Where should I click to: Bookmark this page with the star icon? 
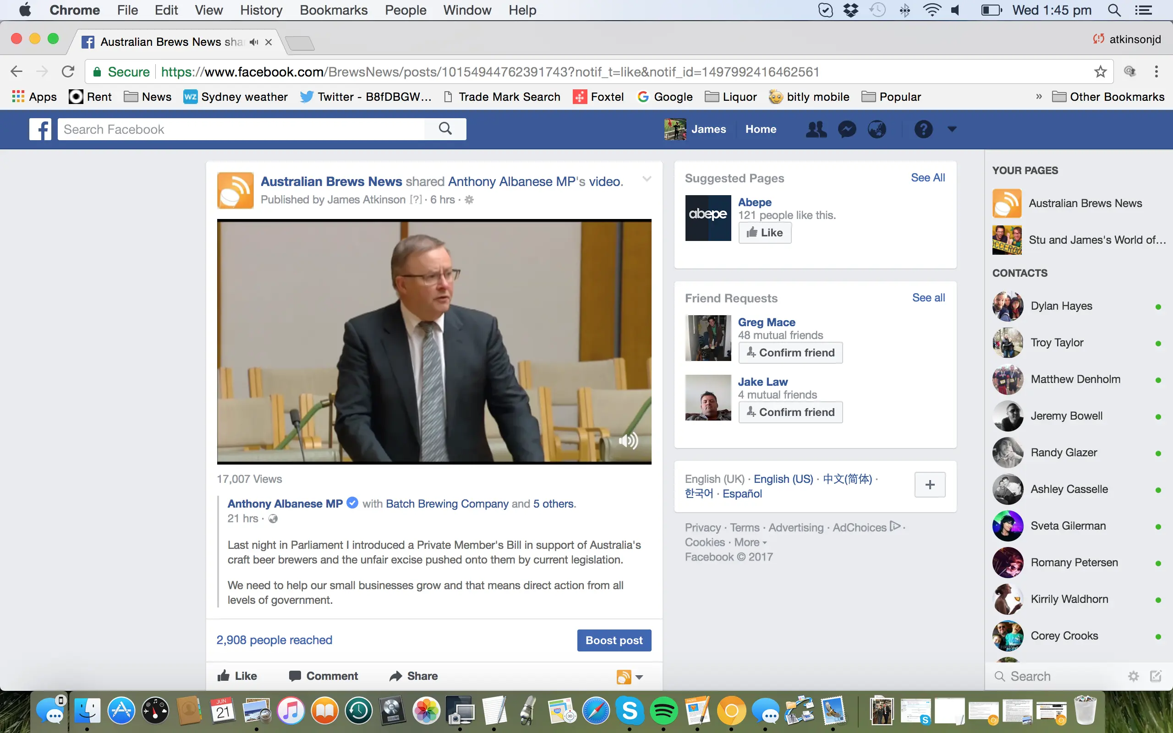click(1100, 72)
